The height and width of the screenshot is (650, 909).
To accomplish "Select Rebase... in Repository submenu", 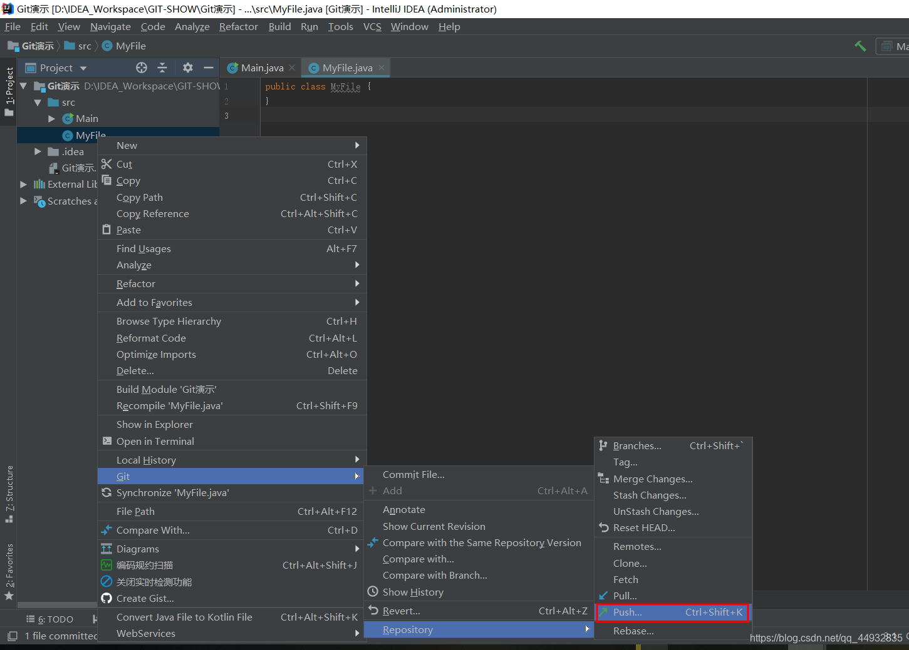I will tap(673, 631).
